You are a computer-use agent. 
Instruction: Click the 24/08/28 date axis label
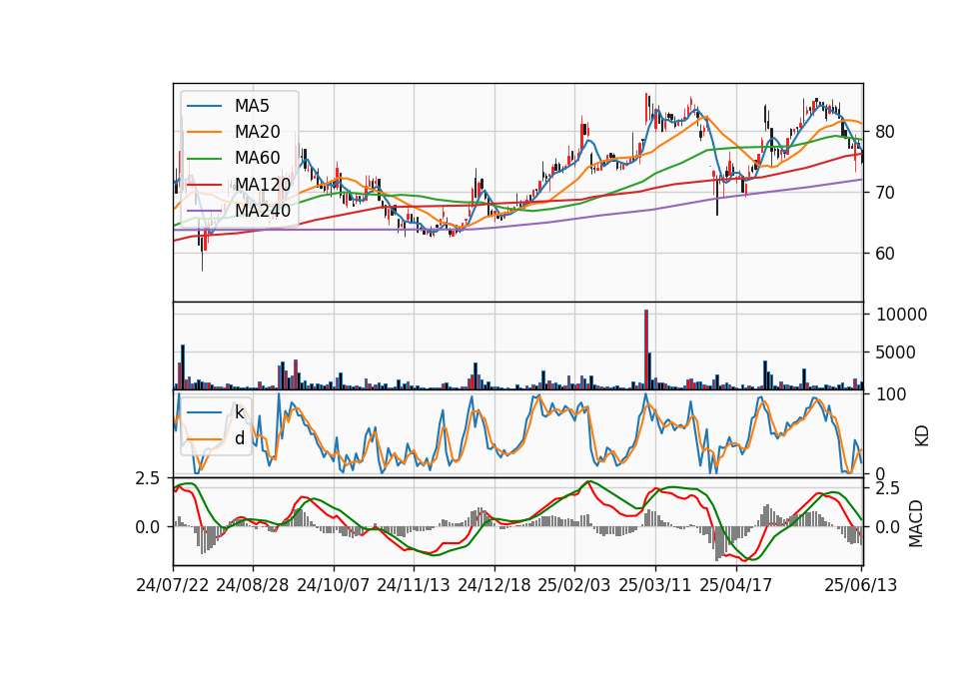point(253,585)
